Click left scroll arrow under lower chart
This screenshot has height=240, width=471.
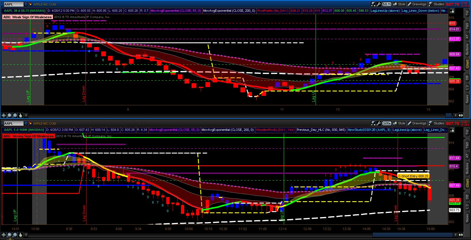click(x=26, y=235)
